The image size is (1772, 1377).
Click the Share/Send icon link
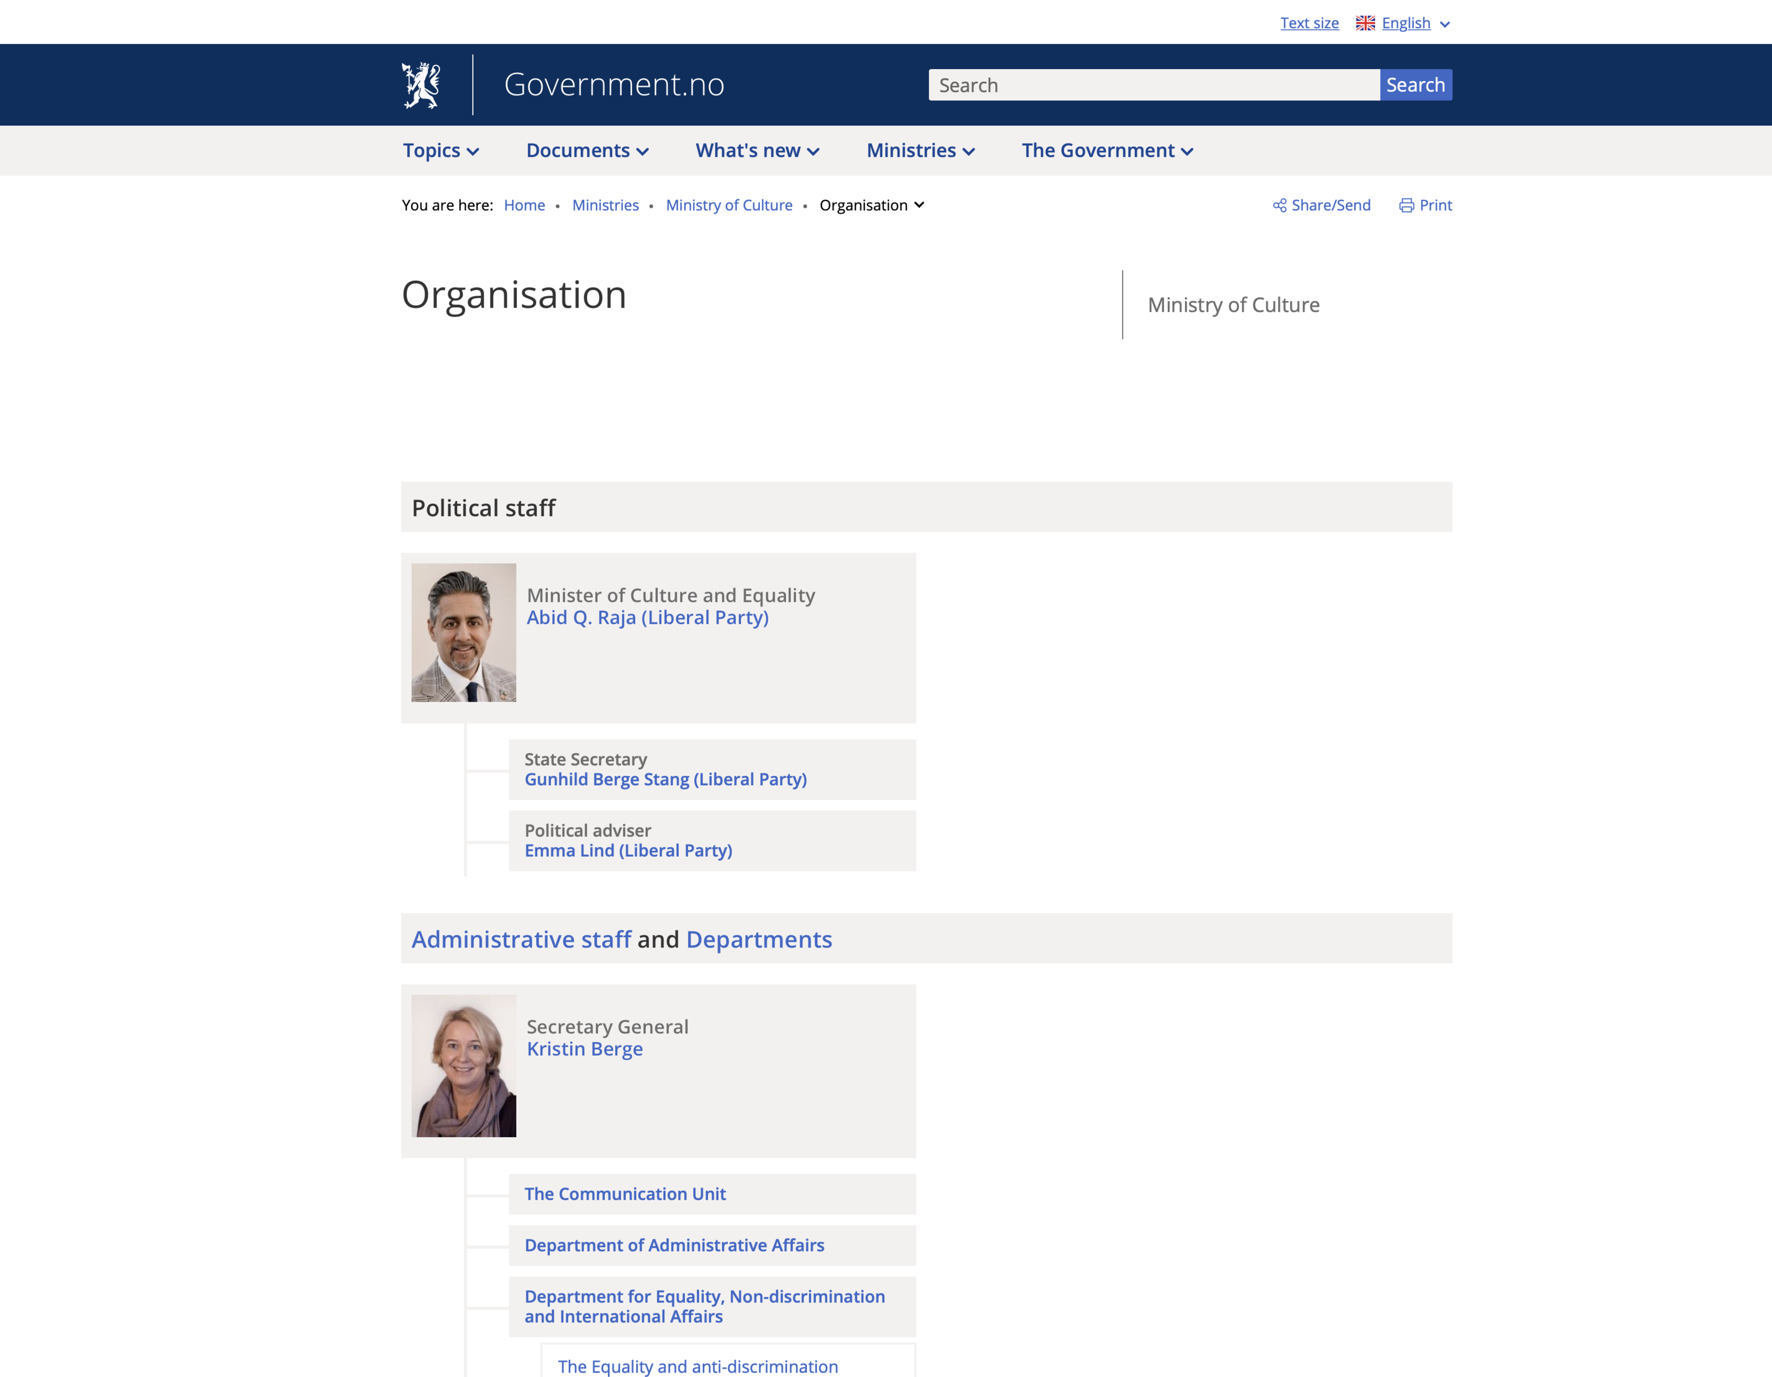(x=1280, y=205)
